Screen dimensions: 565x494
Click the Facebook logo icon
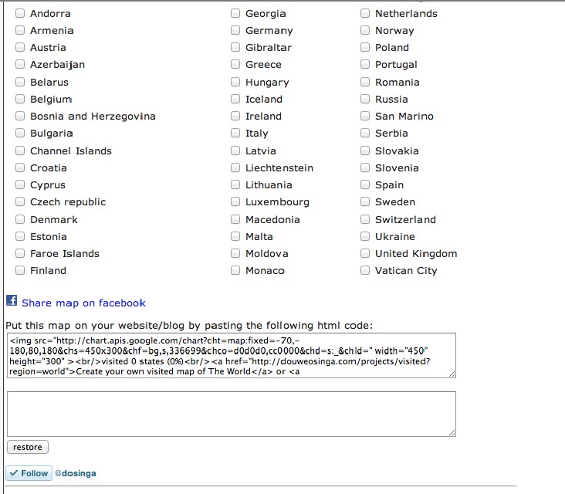click(x=12, y=301)
